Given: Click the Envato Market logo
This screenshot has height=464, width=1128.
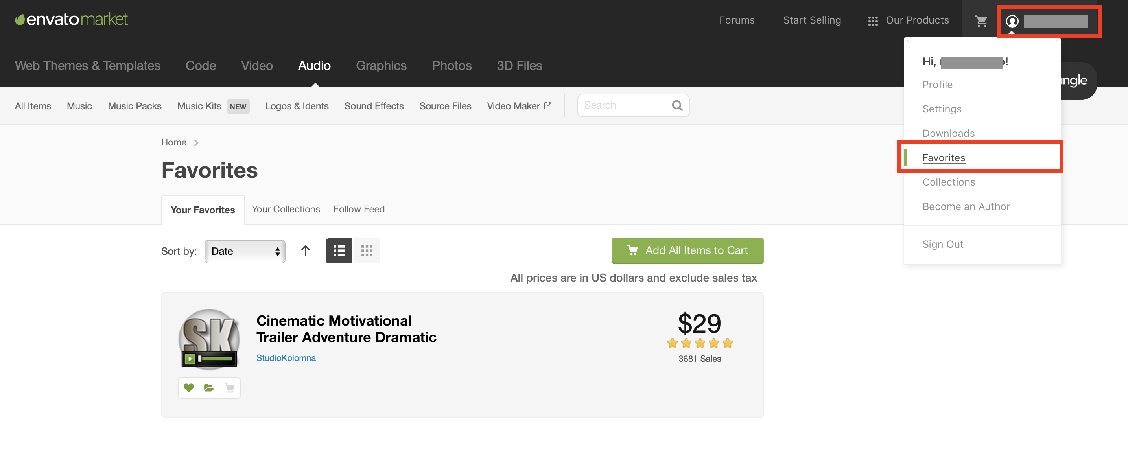Looking at the screenshot, I should (x=71, y=19).
